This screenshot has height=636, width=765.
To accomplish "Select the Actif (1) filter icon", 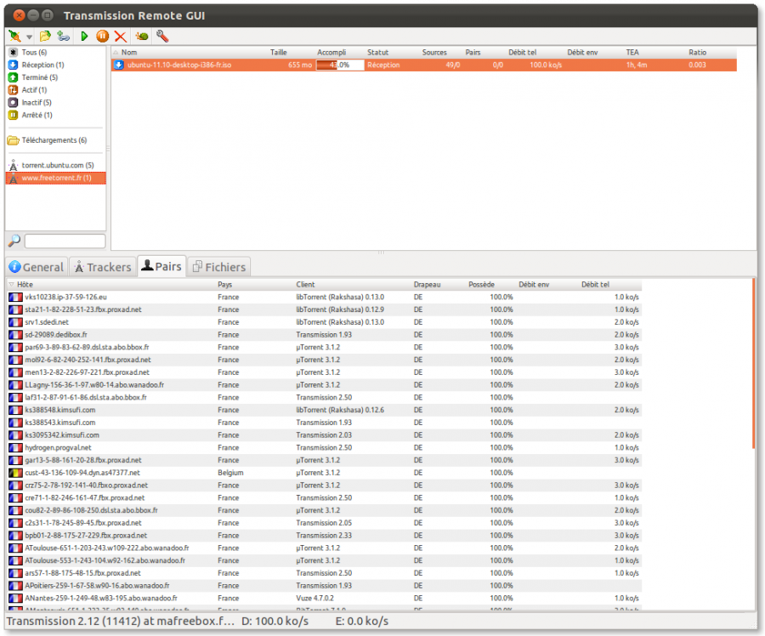I will 13,90.
